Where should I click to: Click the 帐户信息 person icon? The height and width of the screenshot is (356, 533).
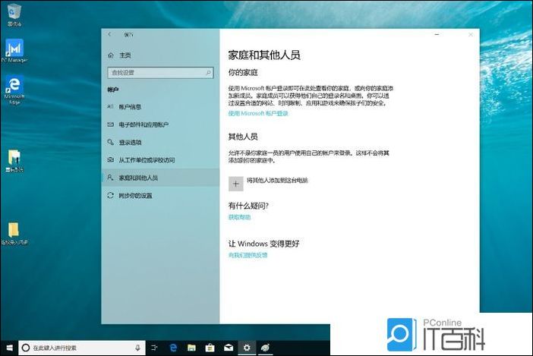coord(110,107)
